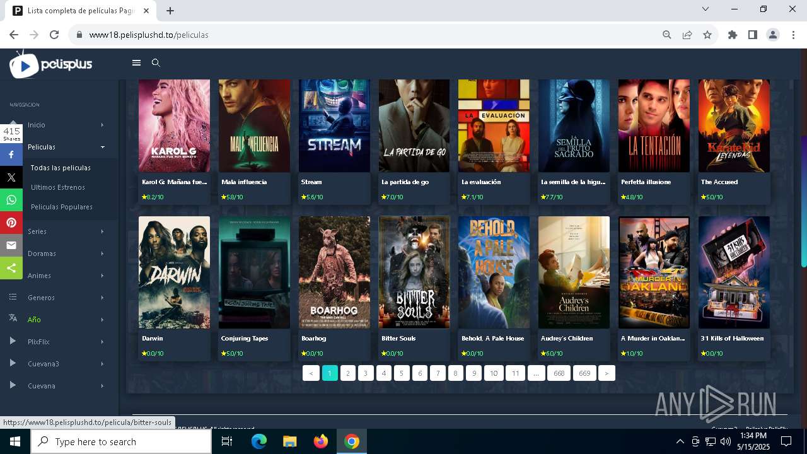Click the next page arrow button
The width and height of the screenshot is (807, 454).
tap(607, 373)
